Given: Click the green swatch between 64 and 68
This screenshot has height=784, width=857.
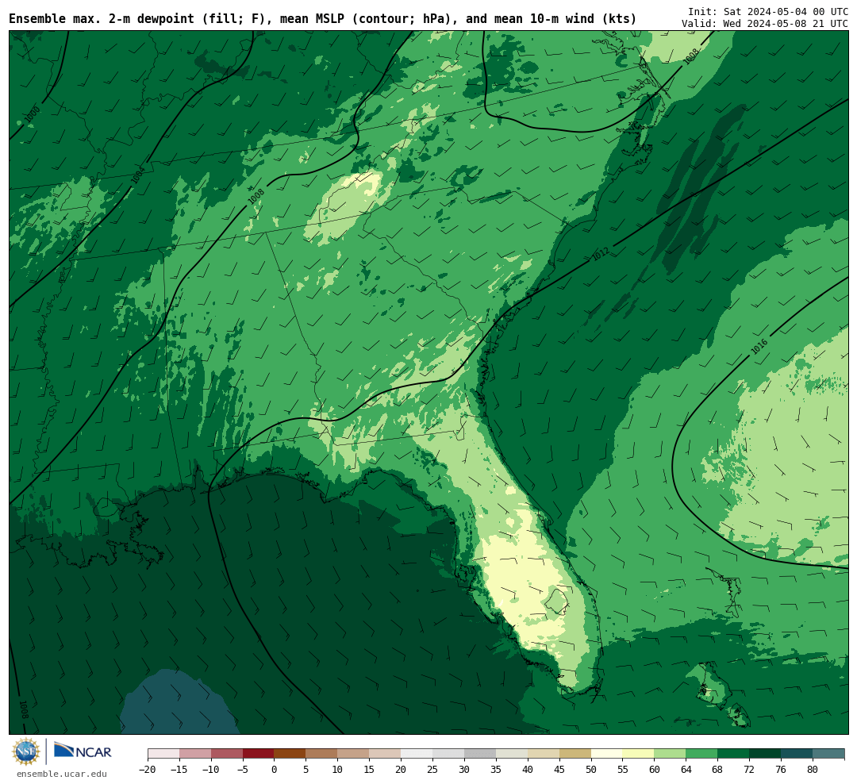Looking at the screenshot, I should click(701, 754).
